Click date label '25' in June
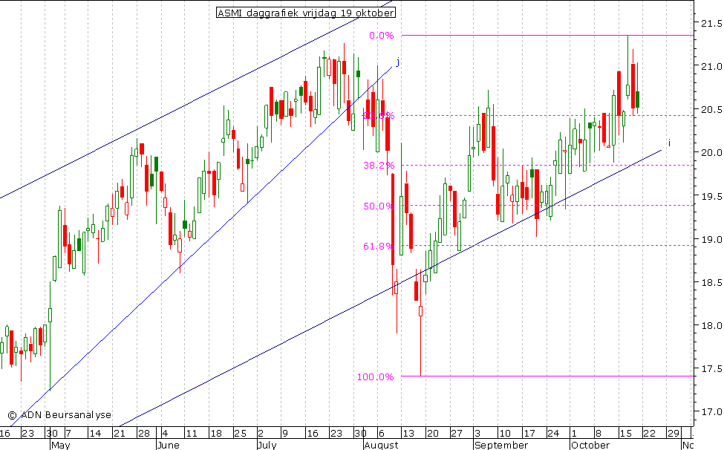 tap(240, 434)
